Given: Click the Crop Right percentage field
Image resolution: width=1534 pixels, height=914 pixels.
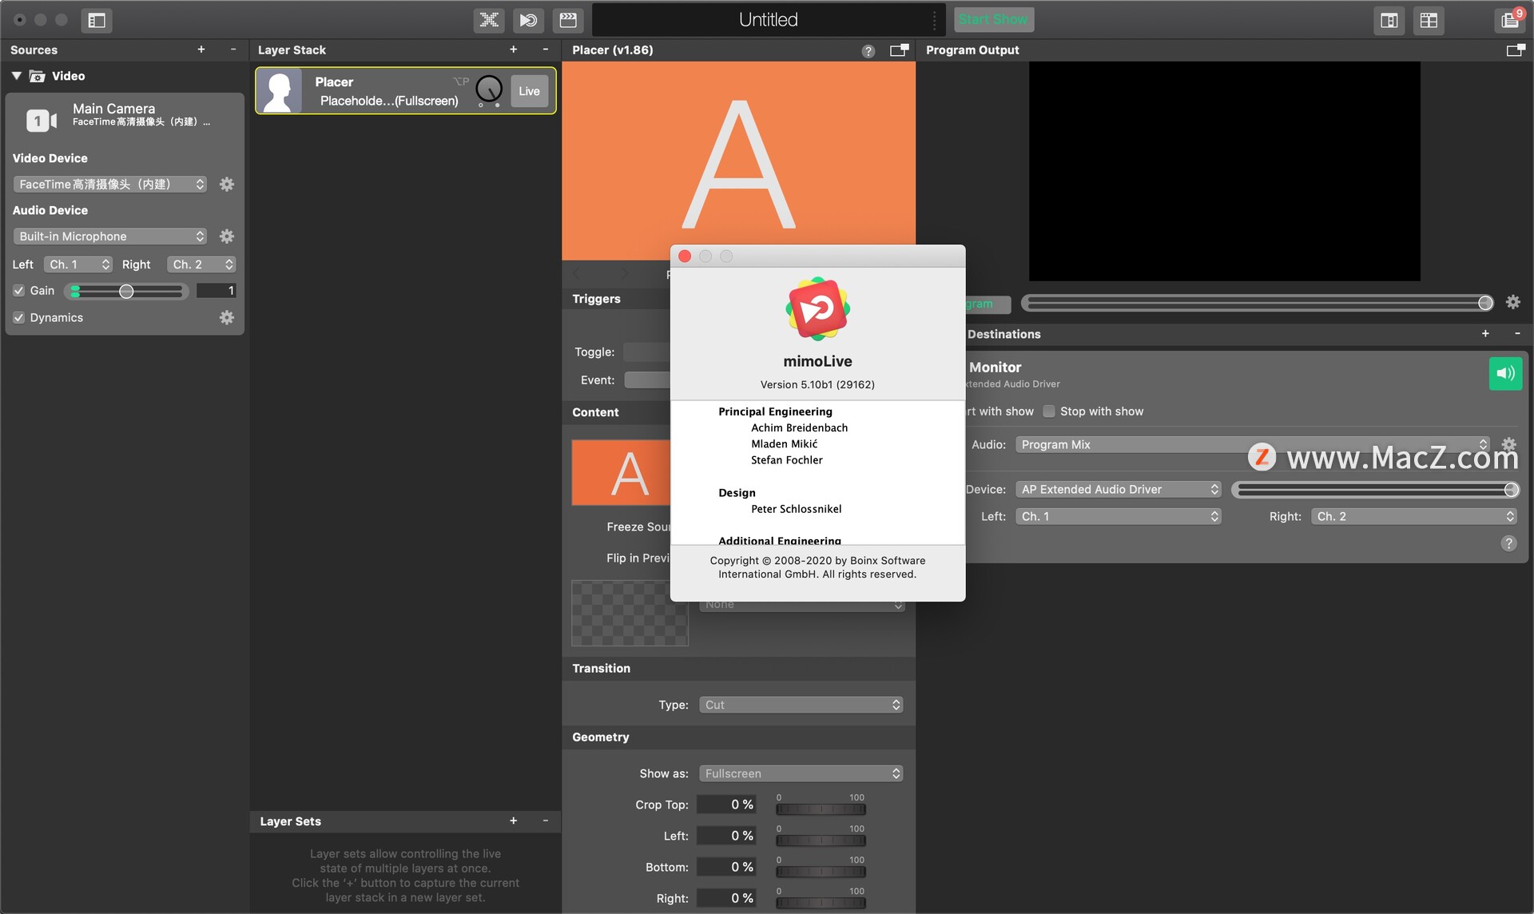Looking at the screenshot, I should 725,898.
